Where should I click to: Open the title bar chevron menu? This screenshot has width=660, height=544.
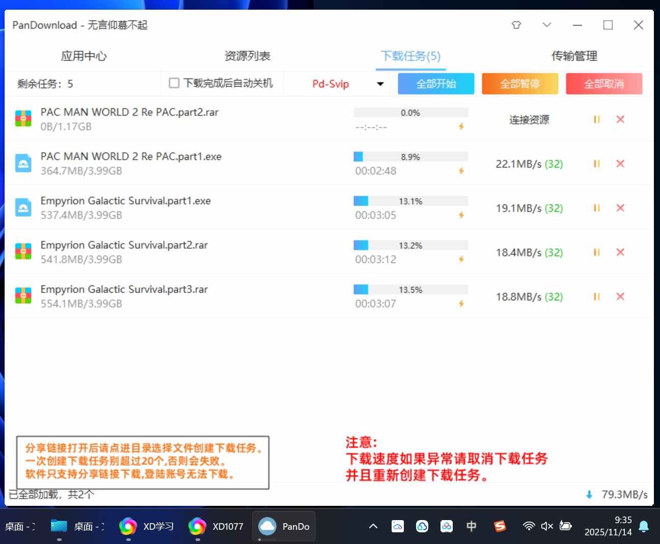[x=546, y=25]
